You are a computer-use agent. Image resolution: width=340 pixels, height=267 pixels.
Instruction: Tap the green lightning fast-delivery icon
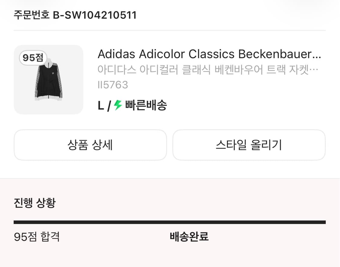(x=118, y=105)
